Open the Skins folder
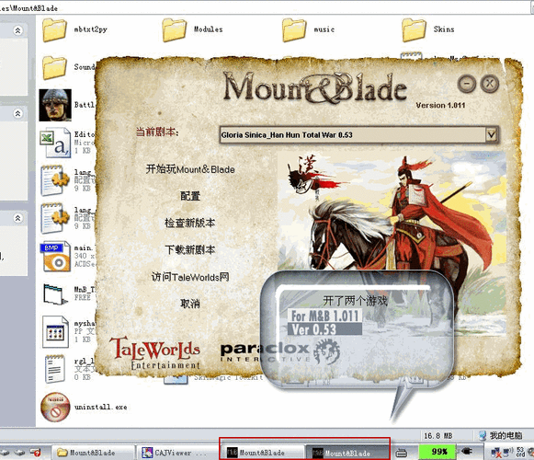This screenshot has height=460, width=534. pos(415,30)
